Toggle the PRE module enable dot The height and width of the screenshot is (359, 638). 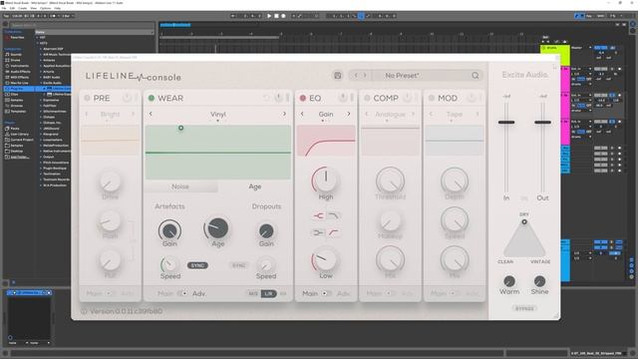pyautogui.click(x=87, y=98)
